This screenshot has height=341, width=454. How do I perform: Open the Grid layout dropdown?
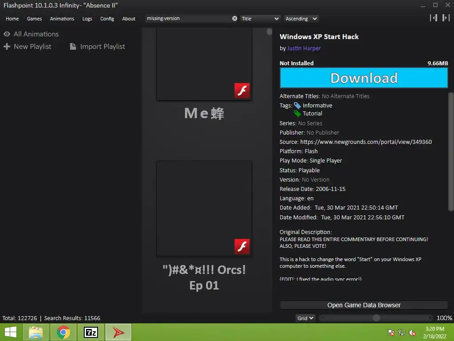point(305,318)
